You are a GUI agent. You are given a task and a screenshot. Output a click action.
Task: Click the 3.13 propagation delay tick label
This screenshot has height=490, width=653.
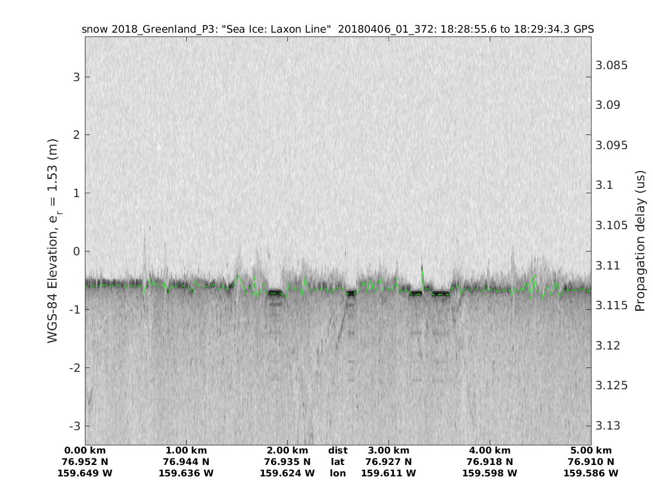(x=609, y=425)
